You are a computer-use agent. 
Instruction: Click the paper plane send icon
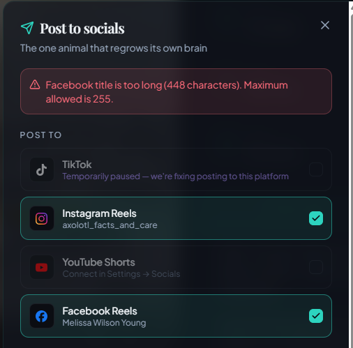coord(27,28)
